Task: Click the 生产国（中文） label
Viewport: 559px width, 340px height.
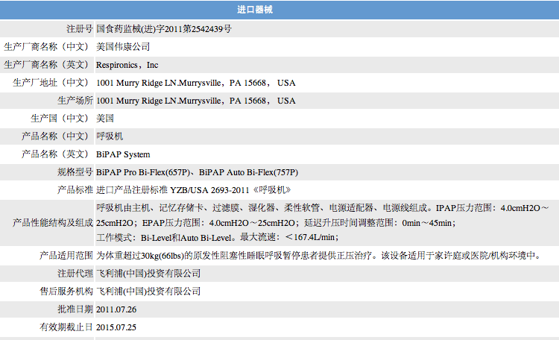Action: click(60, 118)
